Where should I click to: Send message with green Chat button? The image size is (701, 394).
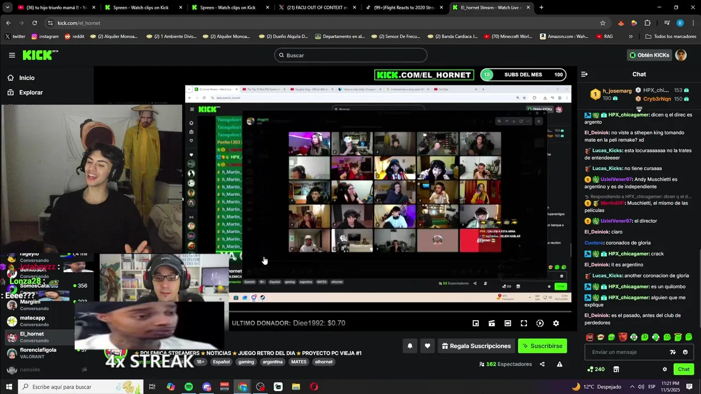point(683,369)
